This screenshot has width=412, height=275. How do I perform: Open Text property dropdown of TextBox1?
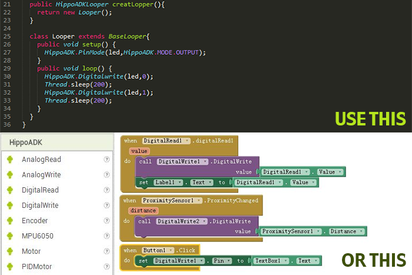(308, 261)
